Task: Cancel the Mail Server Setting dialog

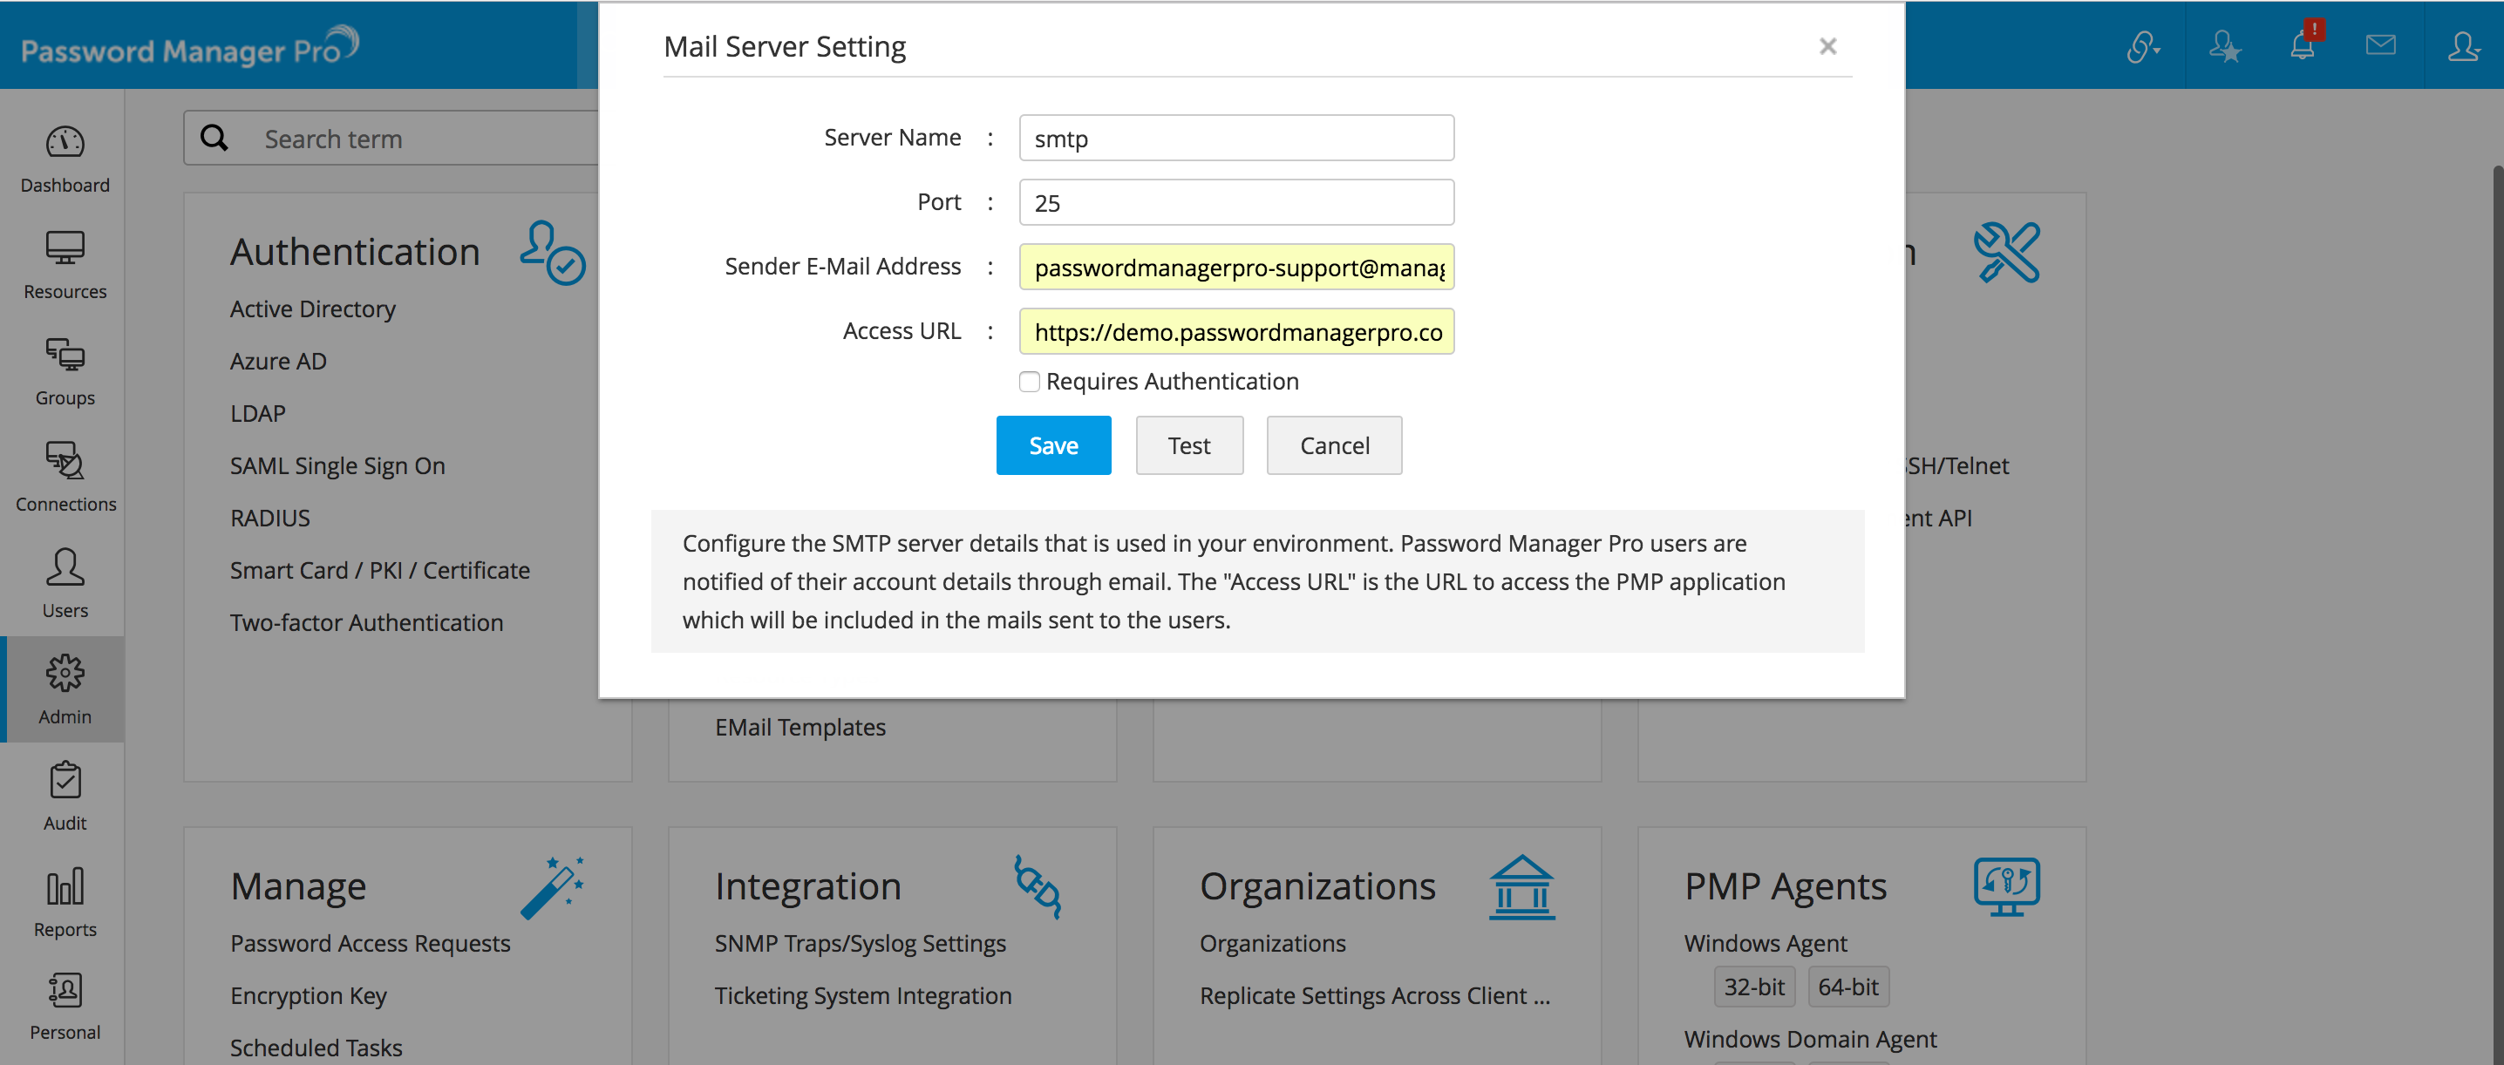Action: 1334,445
